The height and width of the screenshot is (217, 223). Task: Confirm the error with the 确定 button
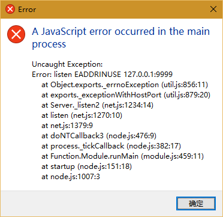coord(196,204)
